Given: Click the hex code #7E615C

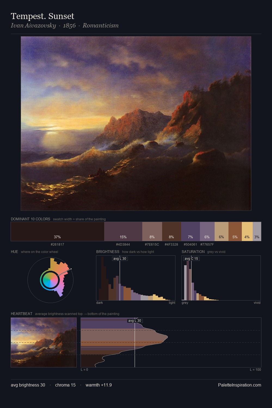Looking at the screenshot, I should click(152, 245).
